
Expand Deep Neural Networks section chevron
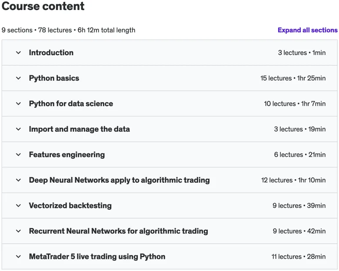18,180
